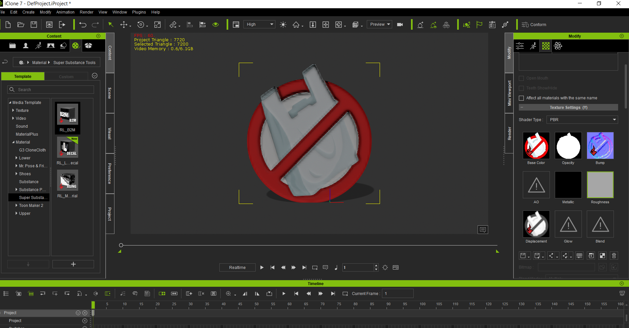The height and width of the screenshot is (328, 629).
Task: Expand the Video tree node
Action: 13,118
